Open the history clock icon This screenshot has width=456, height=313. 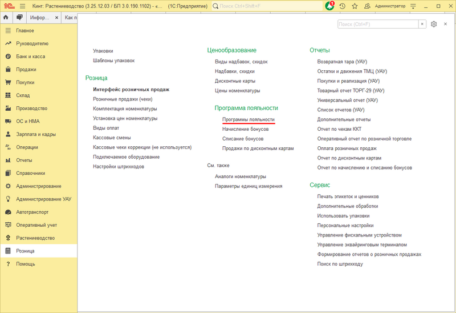[342, 6]
